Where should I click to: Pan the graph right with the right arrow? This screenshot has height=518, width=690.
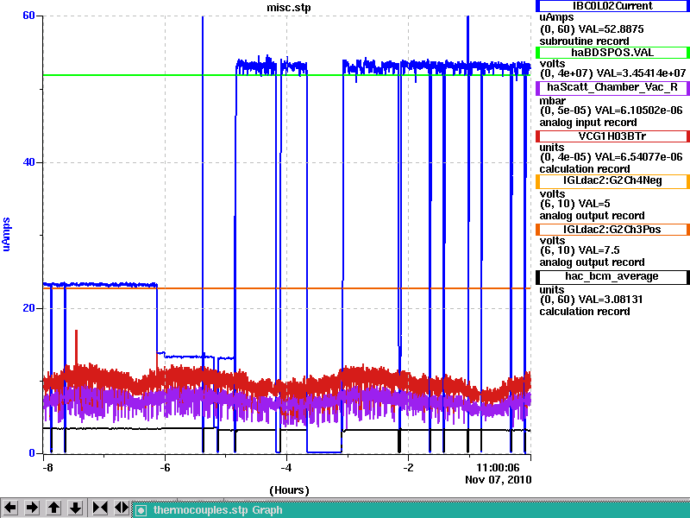click(32, 508)
